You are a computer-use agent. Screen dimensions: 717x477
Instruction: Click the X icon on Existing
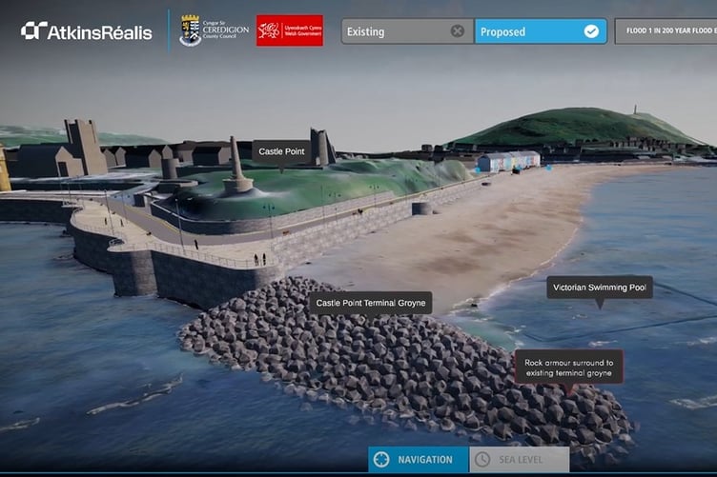(458, 31)
